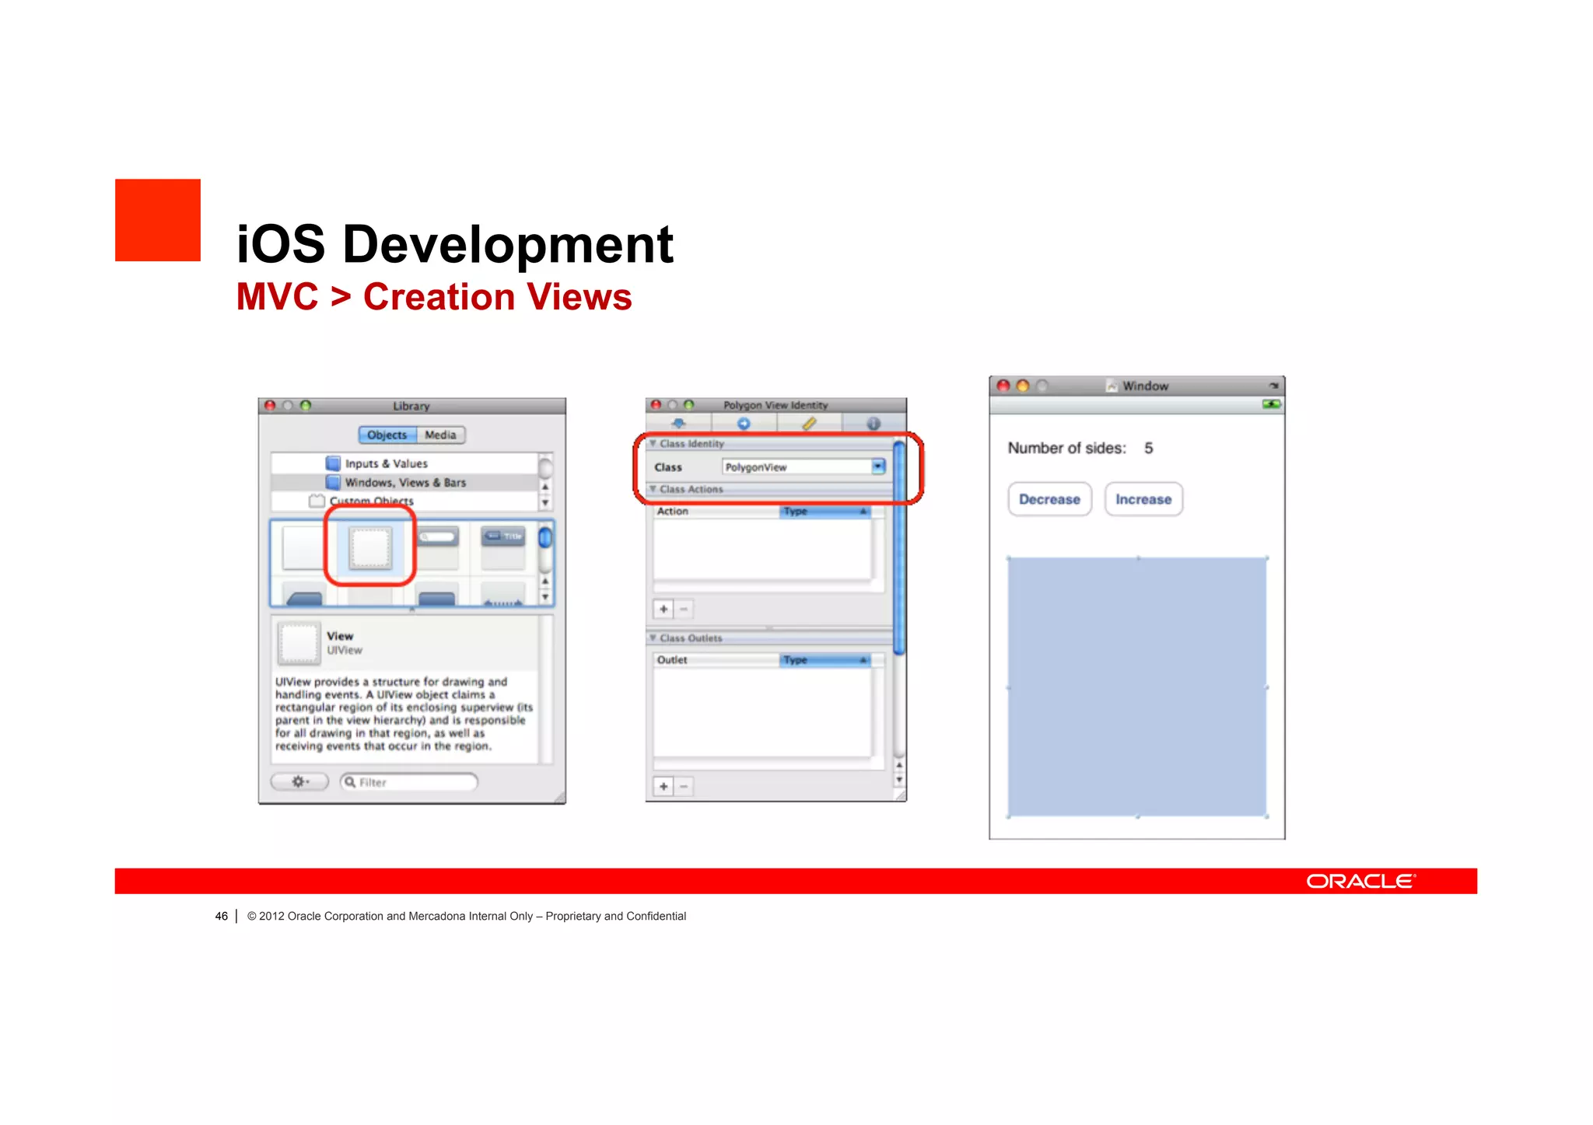Image resolution: width=1593 pixels, height=1125 pixels.
Task: Remove class outlet with minus button
Action: pos(683,786)
